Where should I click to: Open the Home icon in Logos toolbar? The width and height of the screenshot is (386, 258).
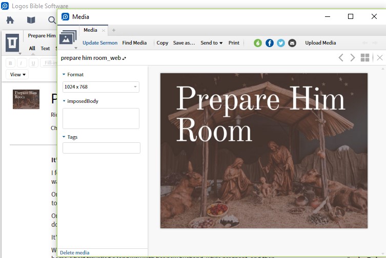click(10, 20)
